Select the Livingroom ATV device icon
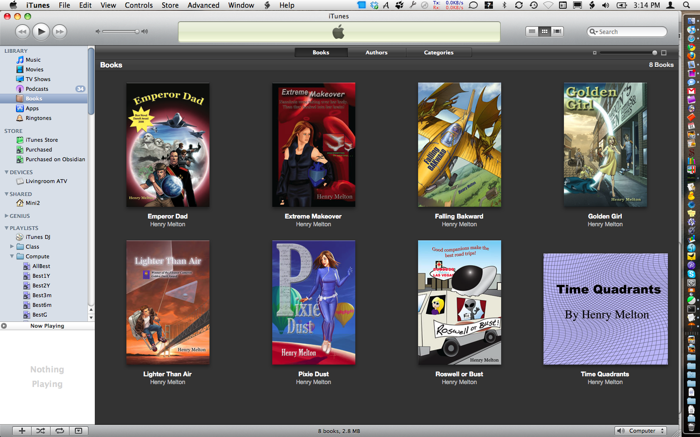This screenshot has width=700, height=437. pos(20,181)
